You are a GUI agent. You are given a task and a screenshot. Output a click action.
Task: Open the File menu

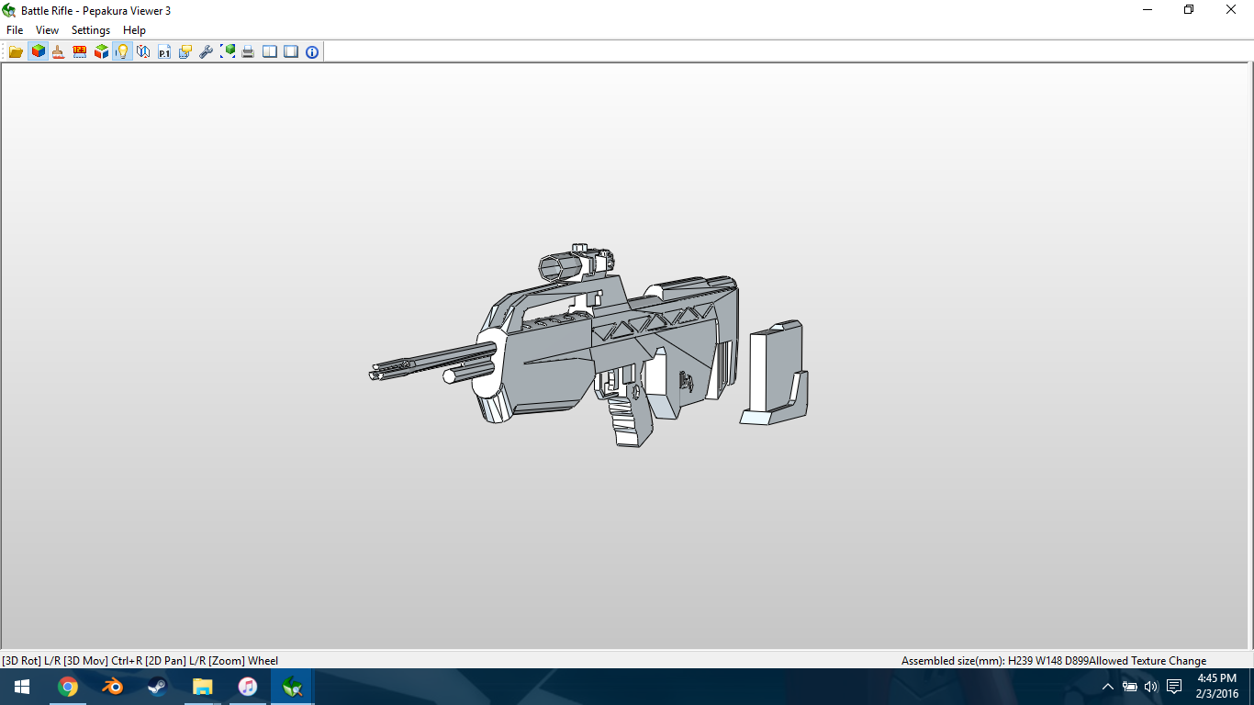tap(15, 30)
